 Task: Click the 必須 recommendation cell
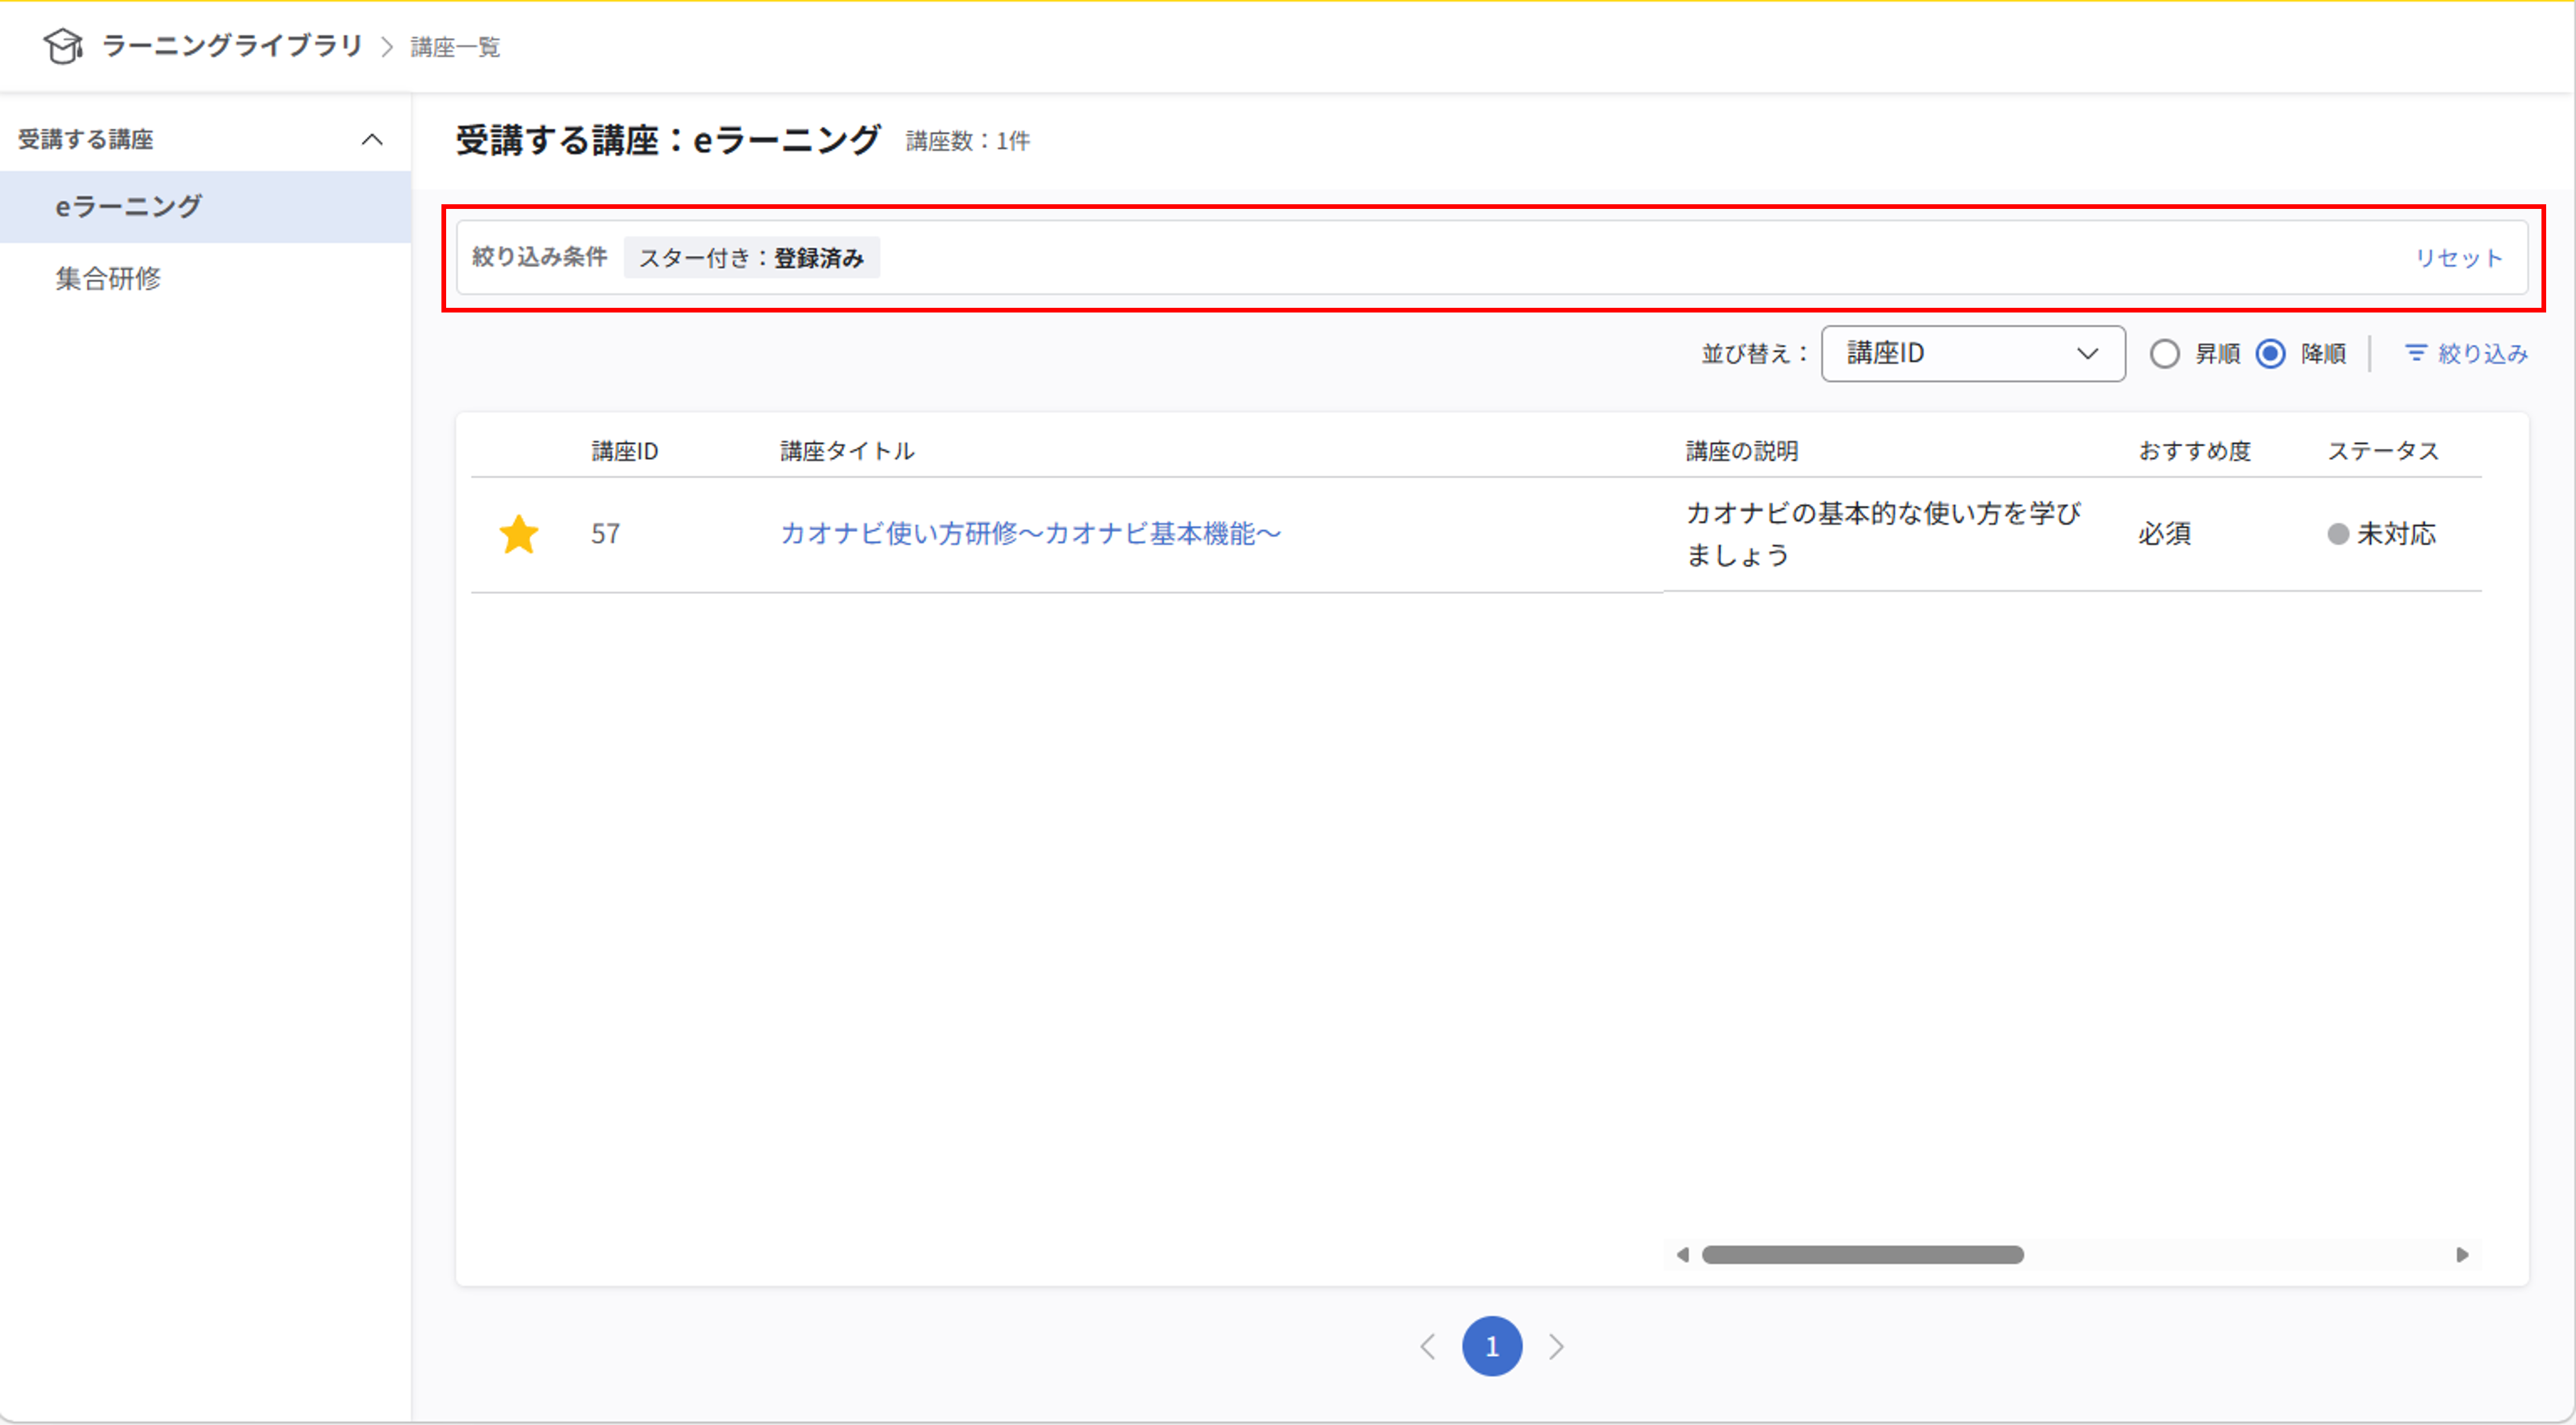2164,534
